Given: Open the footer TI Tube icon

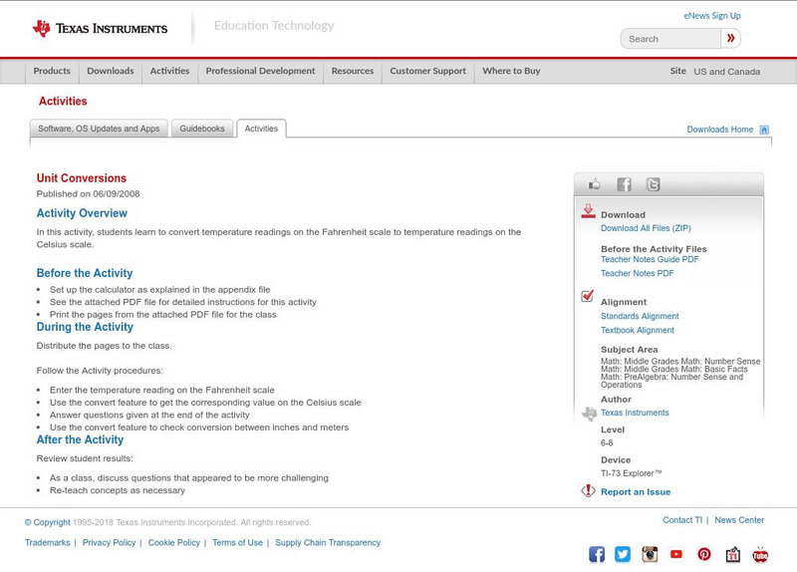Looking at the screenshot, I should pyautogui.click(x=760, y=554).
